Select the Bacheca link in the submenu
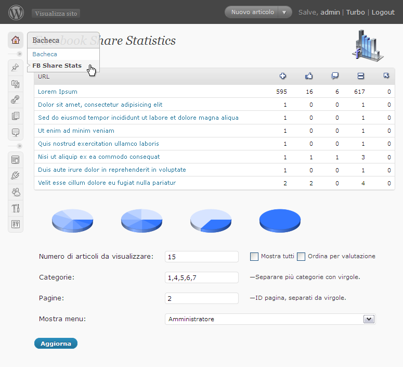403x367 pixels. click(x=45, y=54)
